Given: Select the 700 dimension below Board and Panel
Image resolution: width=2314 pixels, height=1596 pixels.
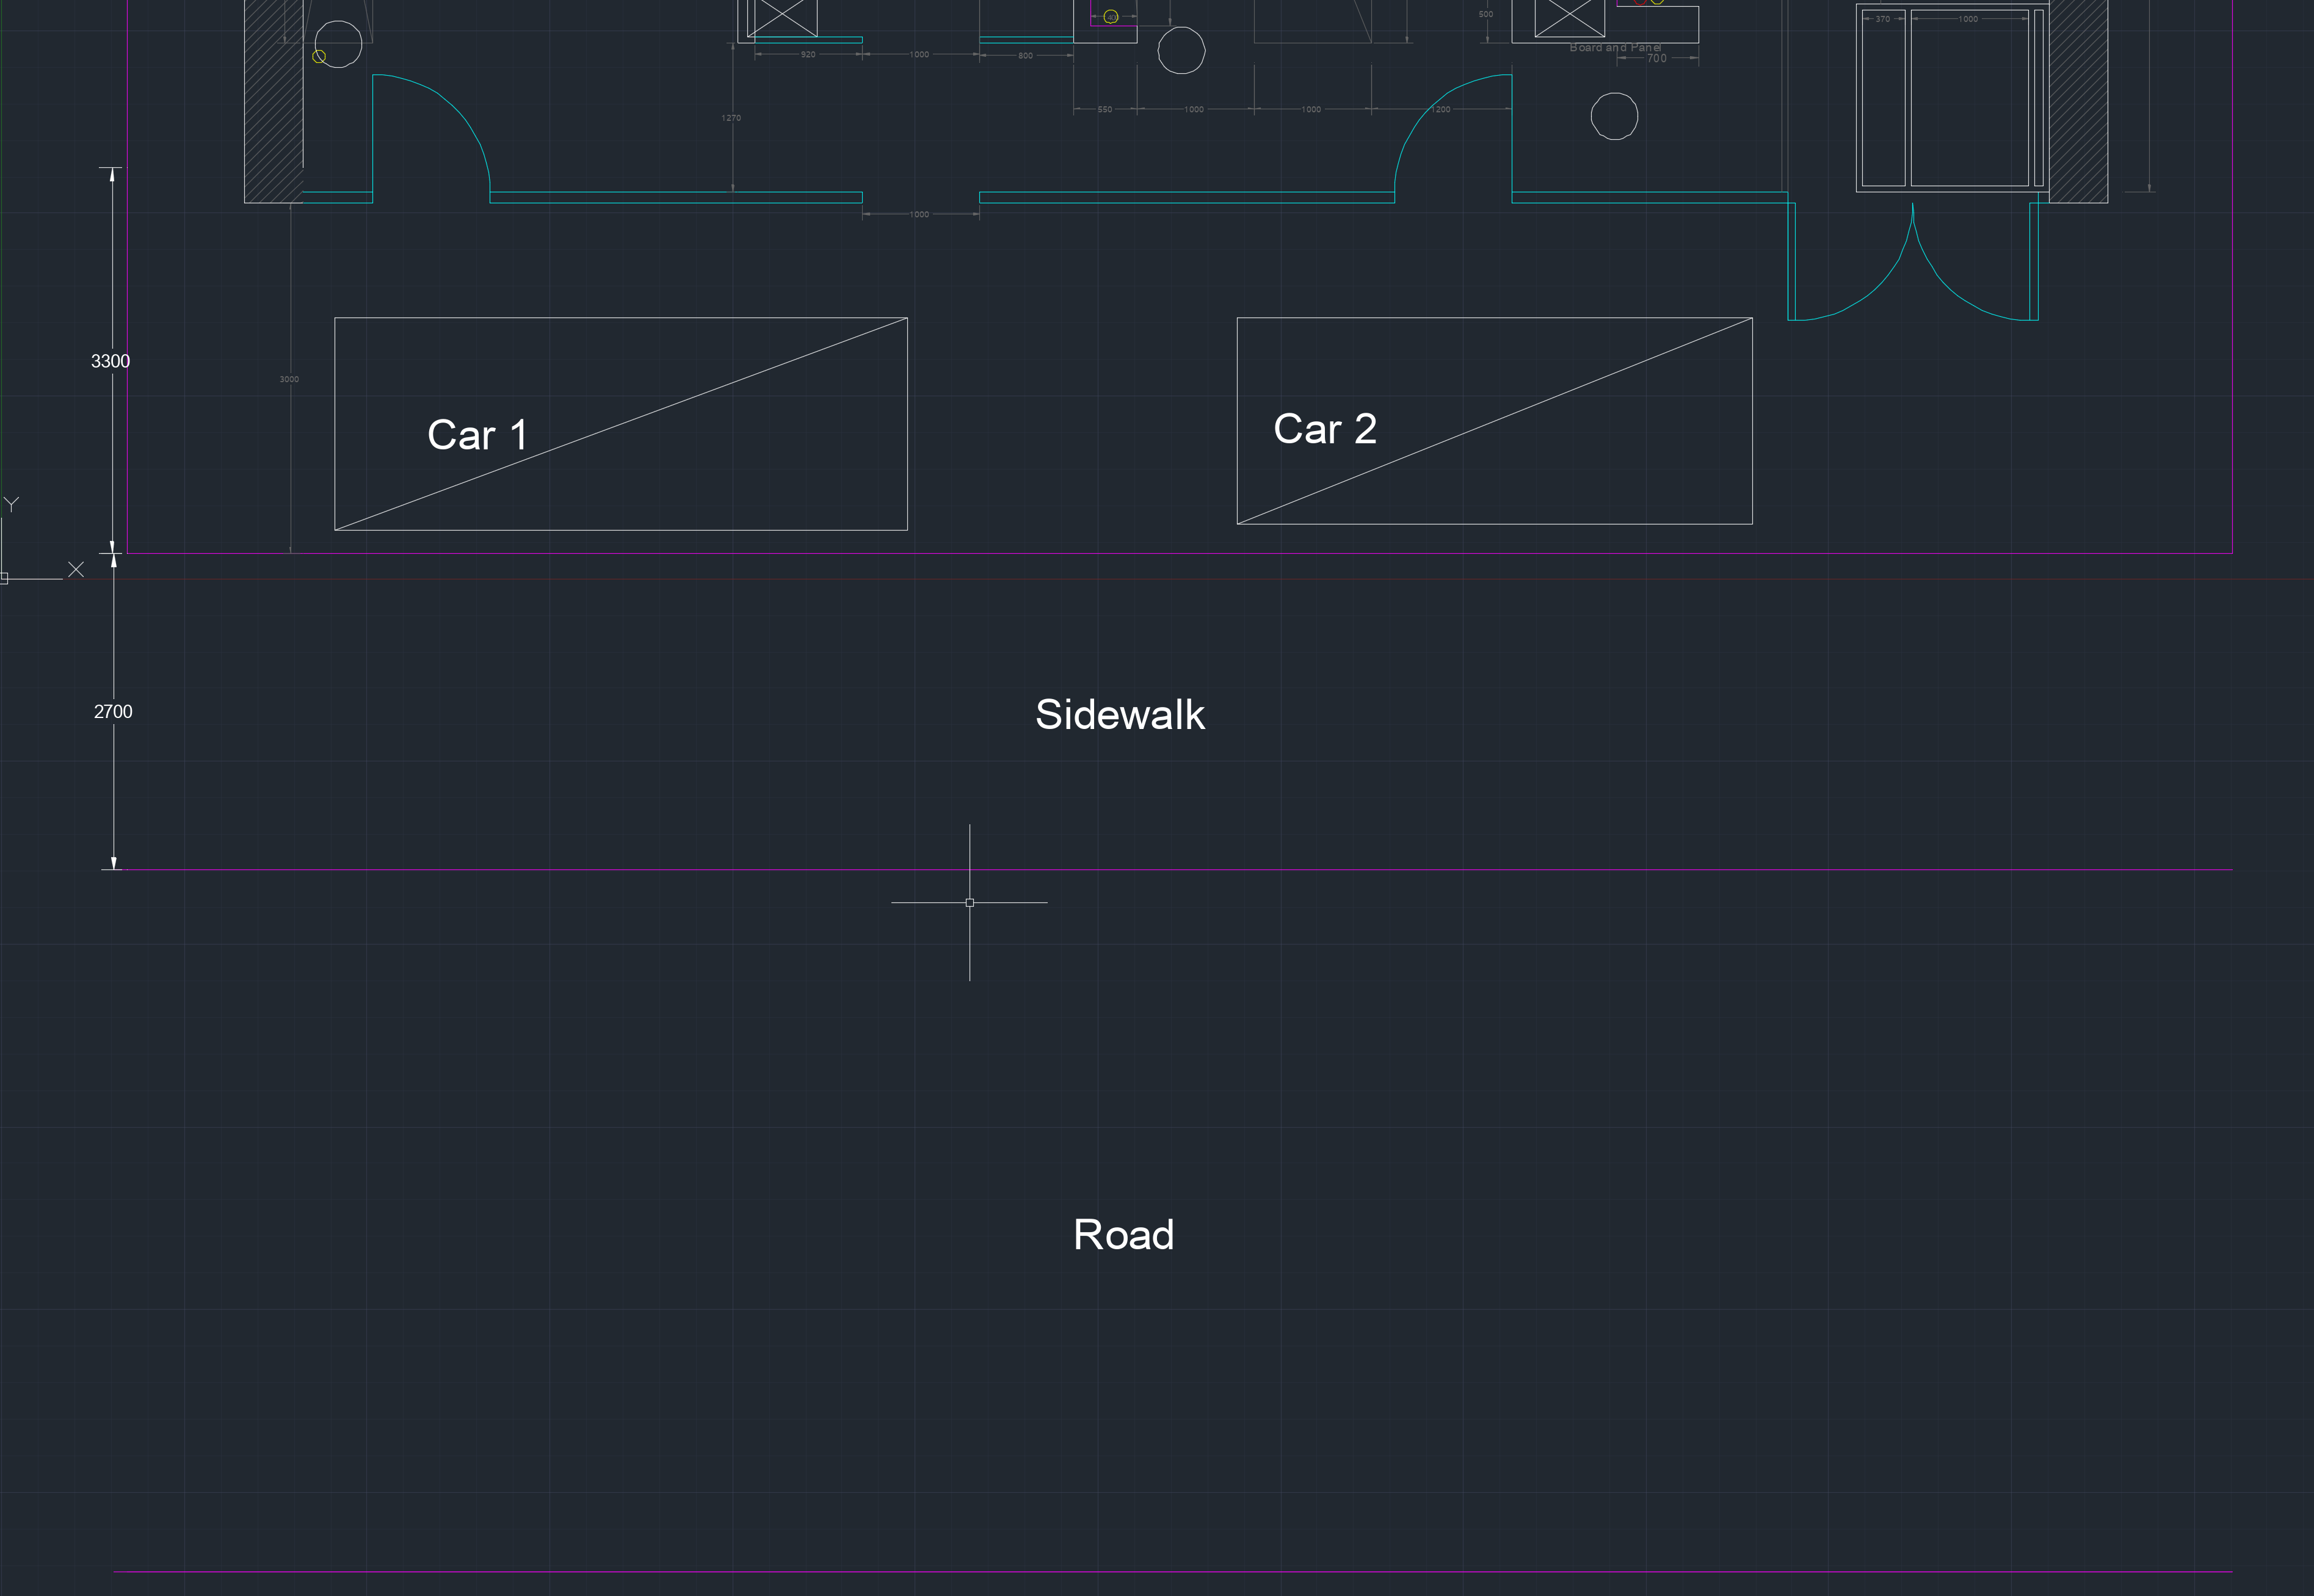Looking at the screenshot, I should pos(1657,58).
